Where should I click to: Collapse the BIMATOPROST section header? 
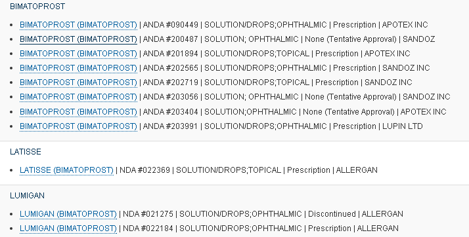click(x=37, y=7)
